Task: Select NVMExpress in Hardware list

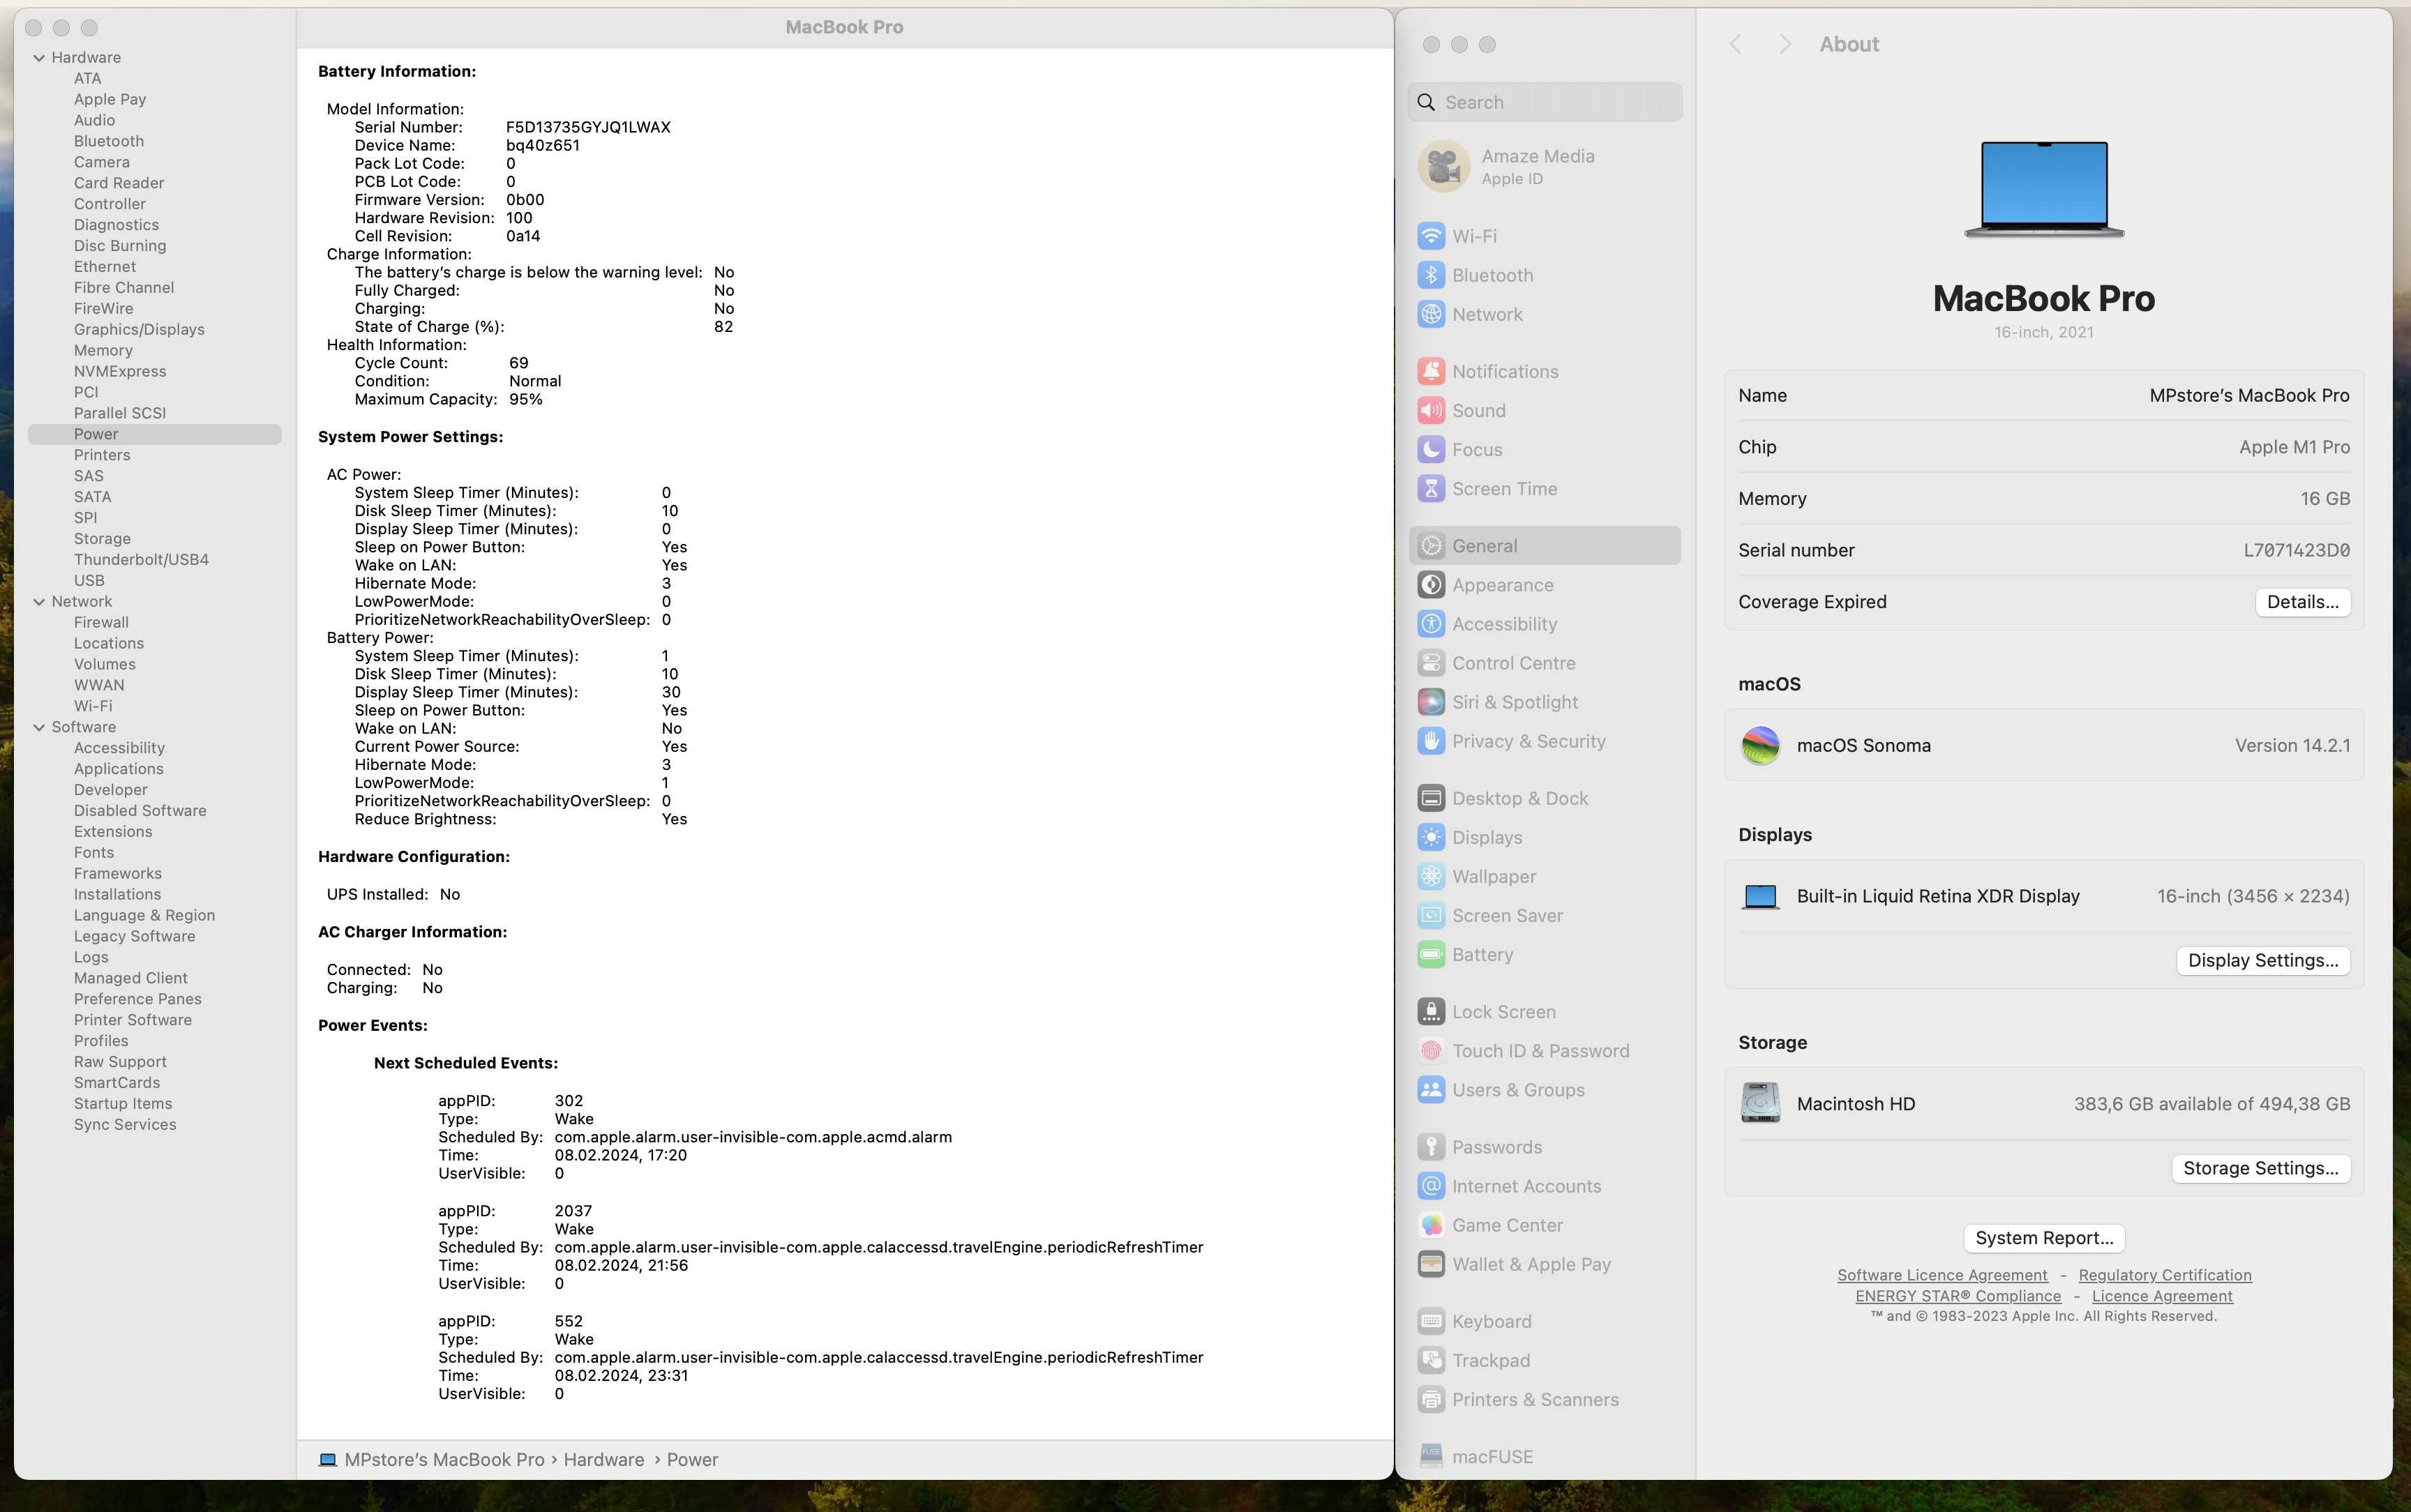Action: pyautogui.click(x=120, y=371)
